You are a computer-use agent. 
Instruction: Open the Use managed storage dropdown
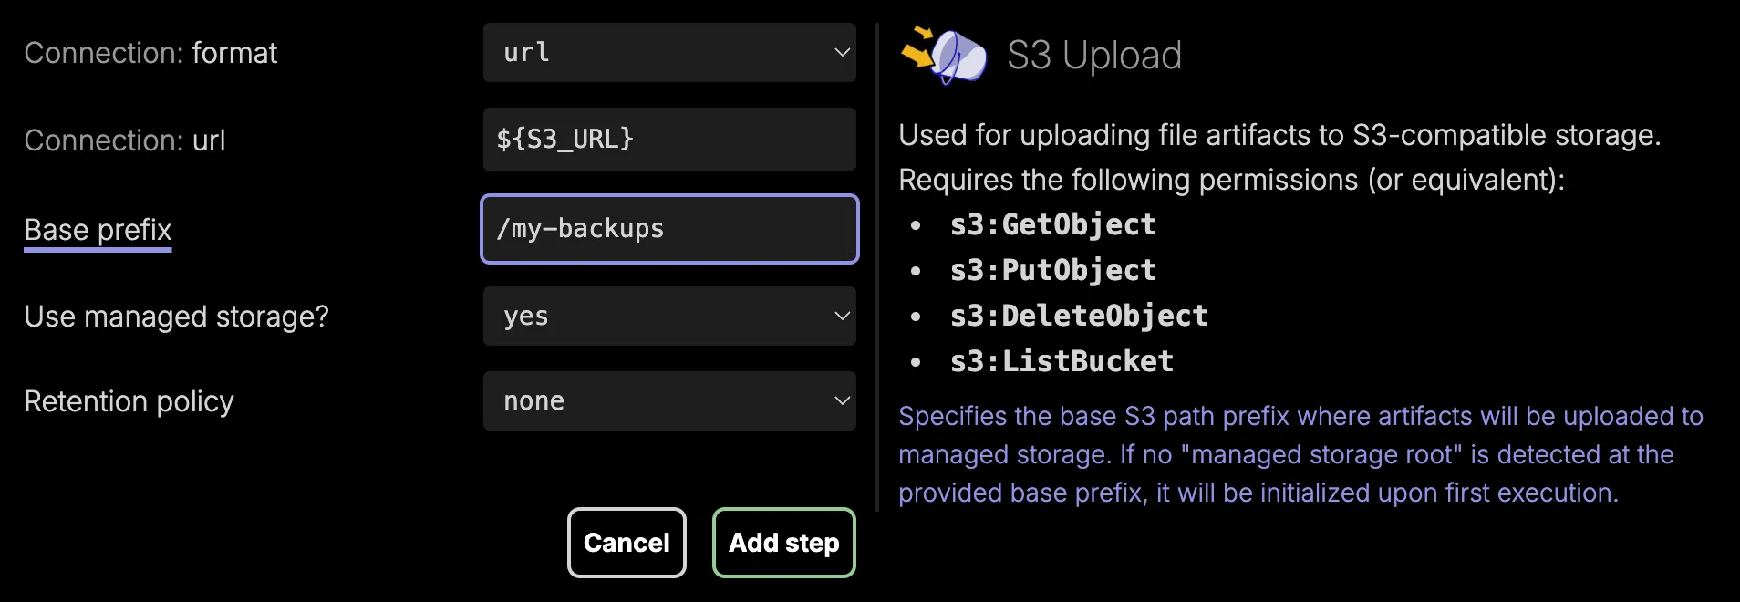point(670,316)
